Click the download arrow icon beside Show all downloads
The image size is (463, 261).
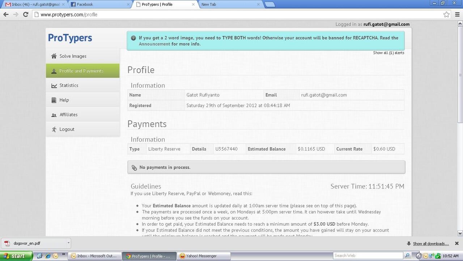[x=408, y=244]
